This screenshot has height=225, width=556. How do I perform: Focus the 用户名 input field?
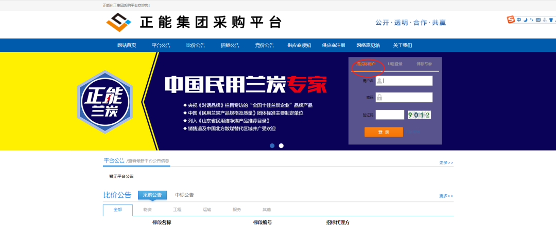click(x=404, y=81)
